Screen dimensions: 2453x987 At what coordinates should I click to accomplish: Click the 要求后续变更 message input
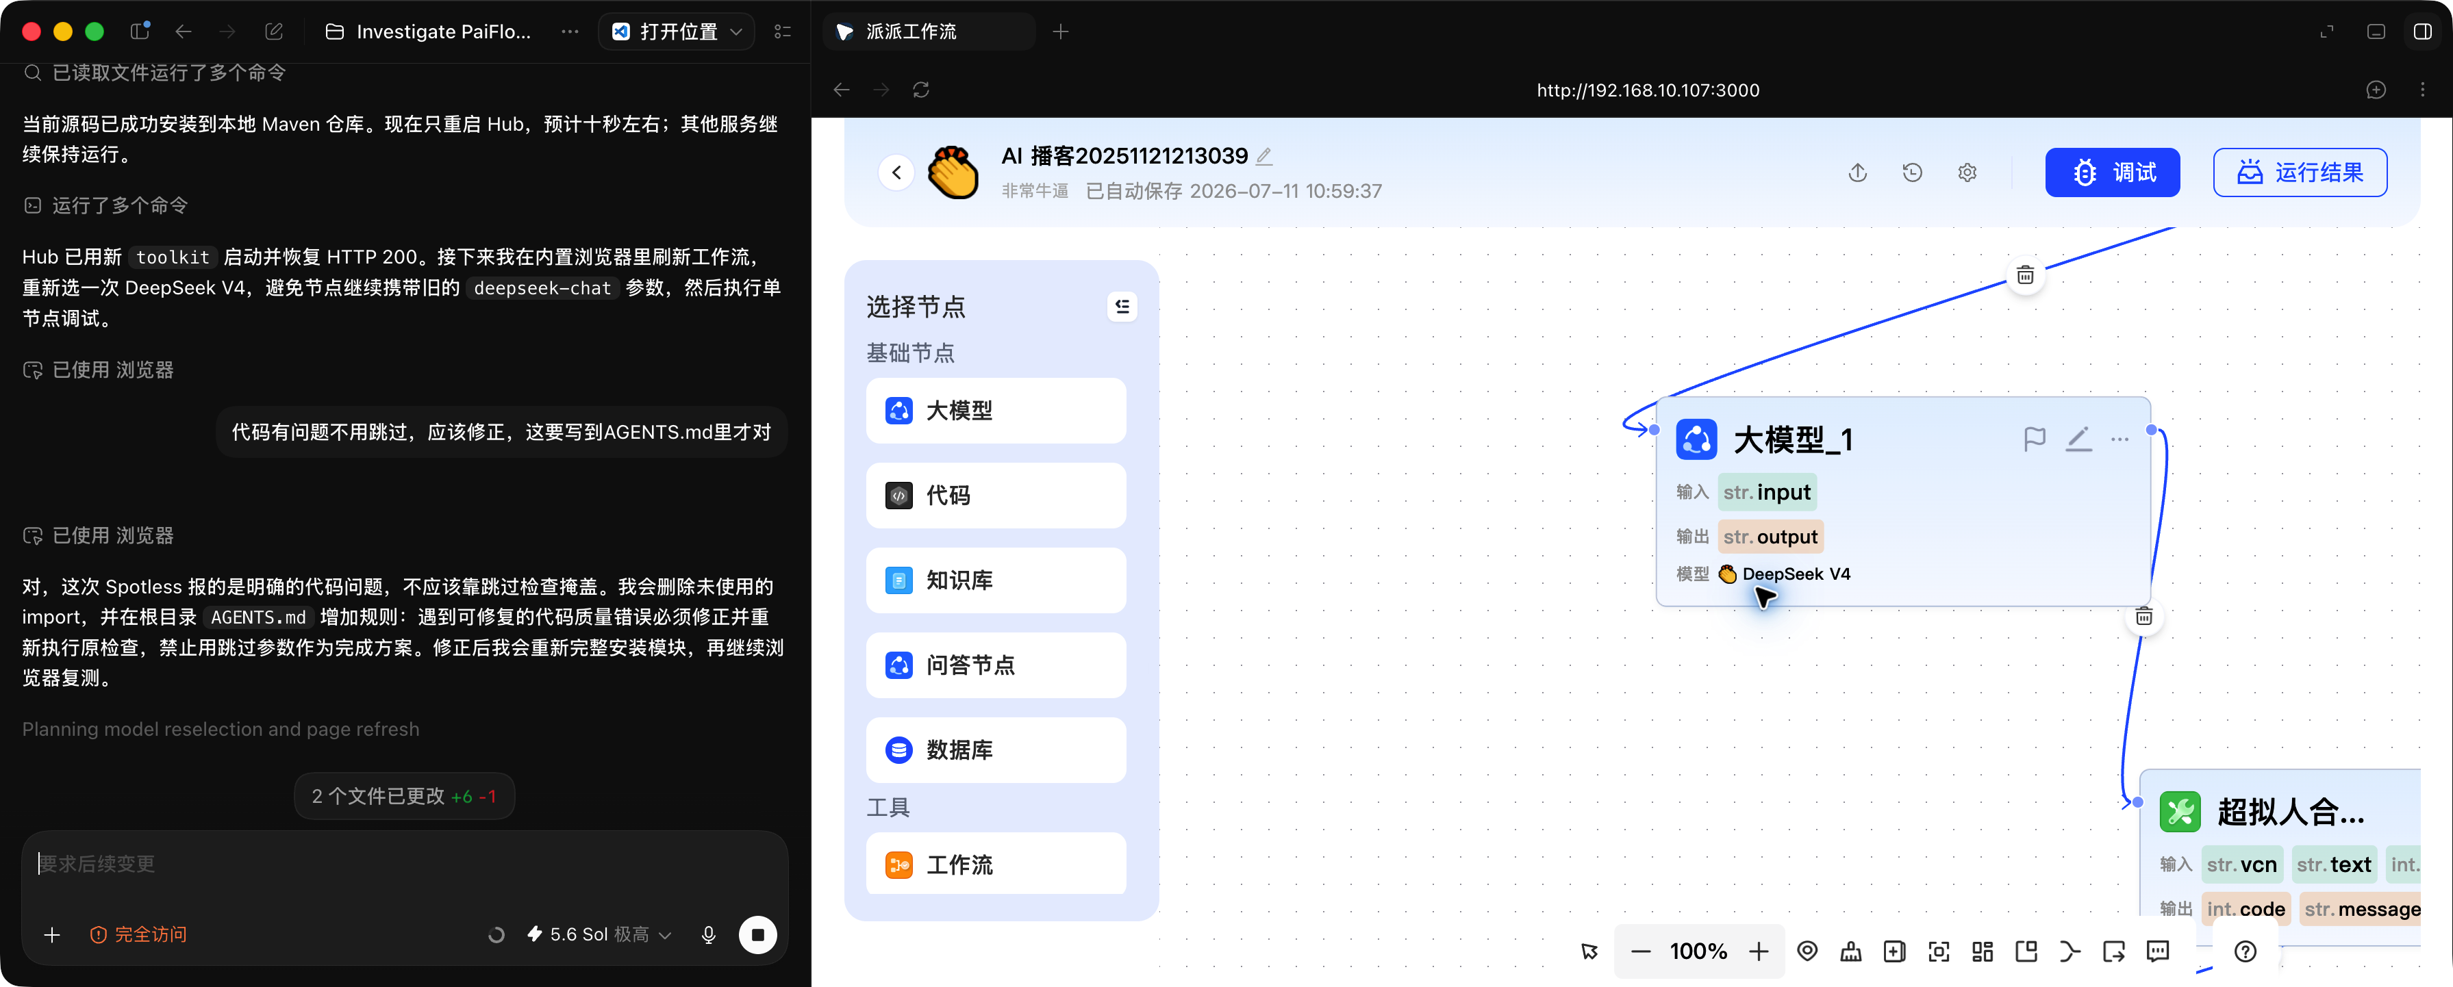pyautogui.click(x=405, y=863)
